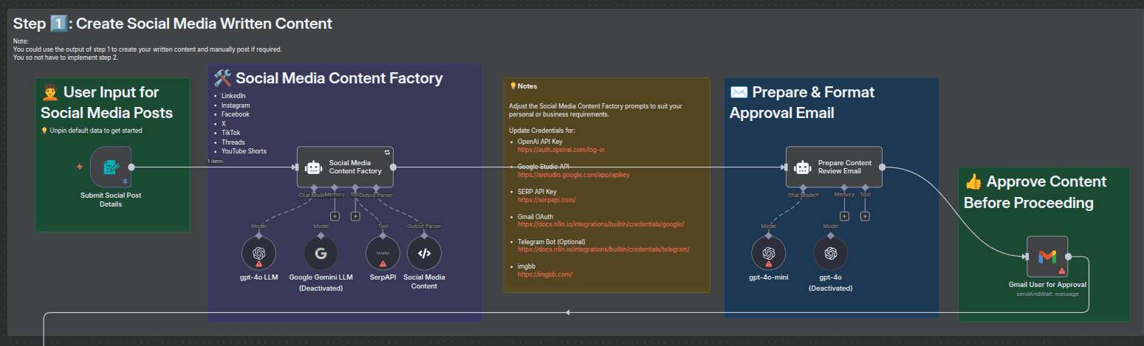
Task: Click the pin icon on Submit Social Post node
Action: click(x=124, y=181)
